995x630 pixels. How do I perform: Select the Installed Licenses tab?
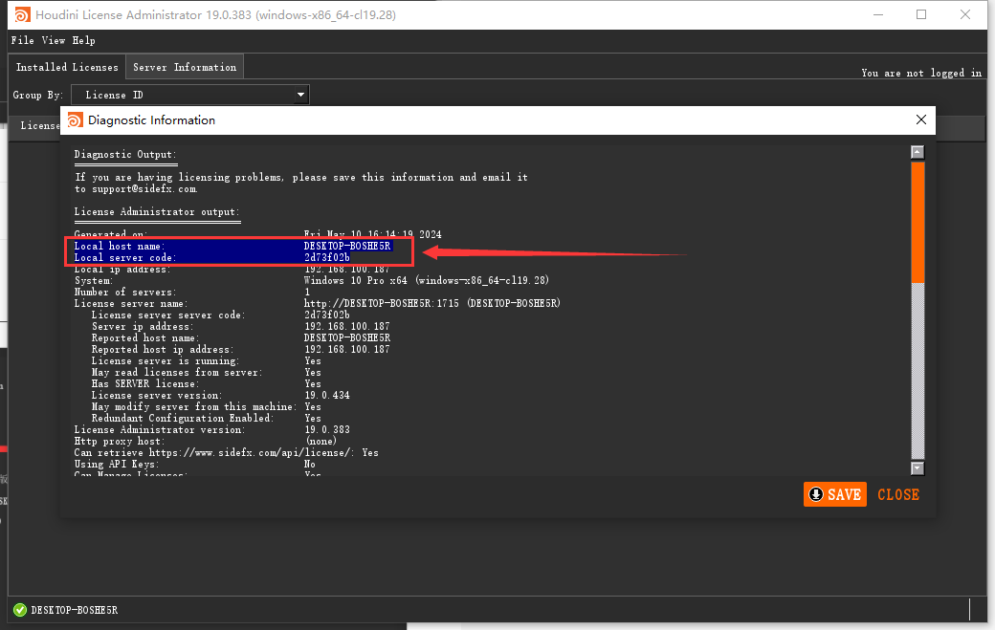point(67,68)
